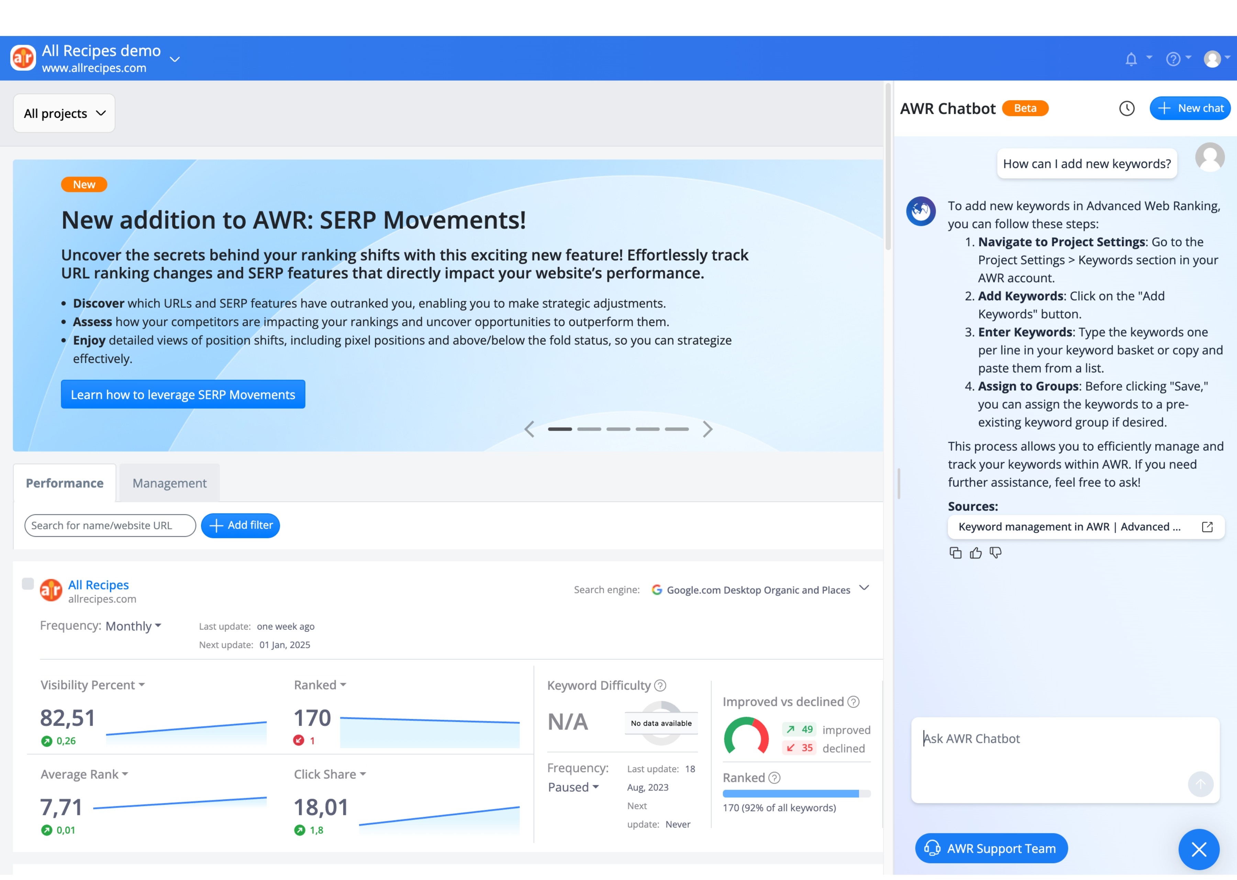Focus the Ask AWR Chatbot input
This screenshot has height=880, width=1237.
[x=1065, y=760]
